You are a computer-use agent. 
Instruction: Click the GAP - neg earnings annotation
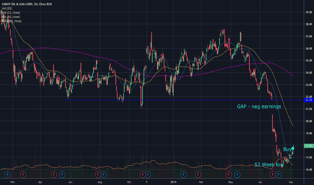259,106
